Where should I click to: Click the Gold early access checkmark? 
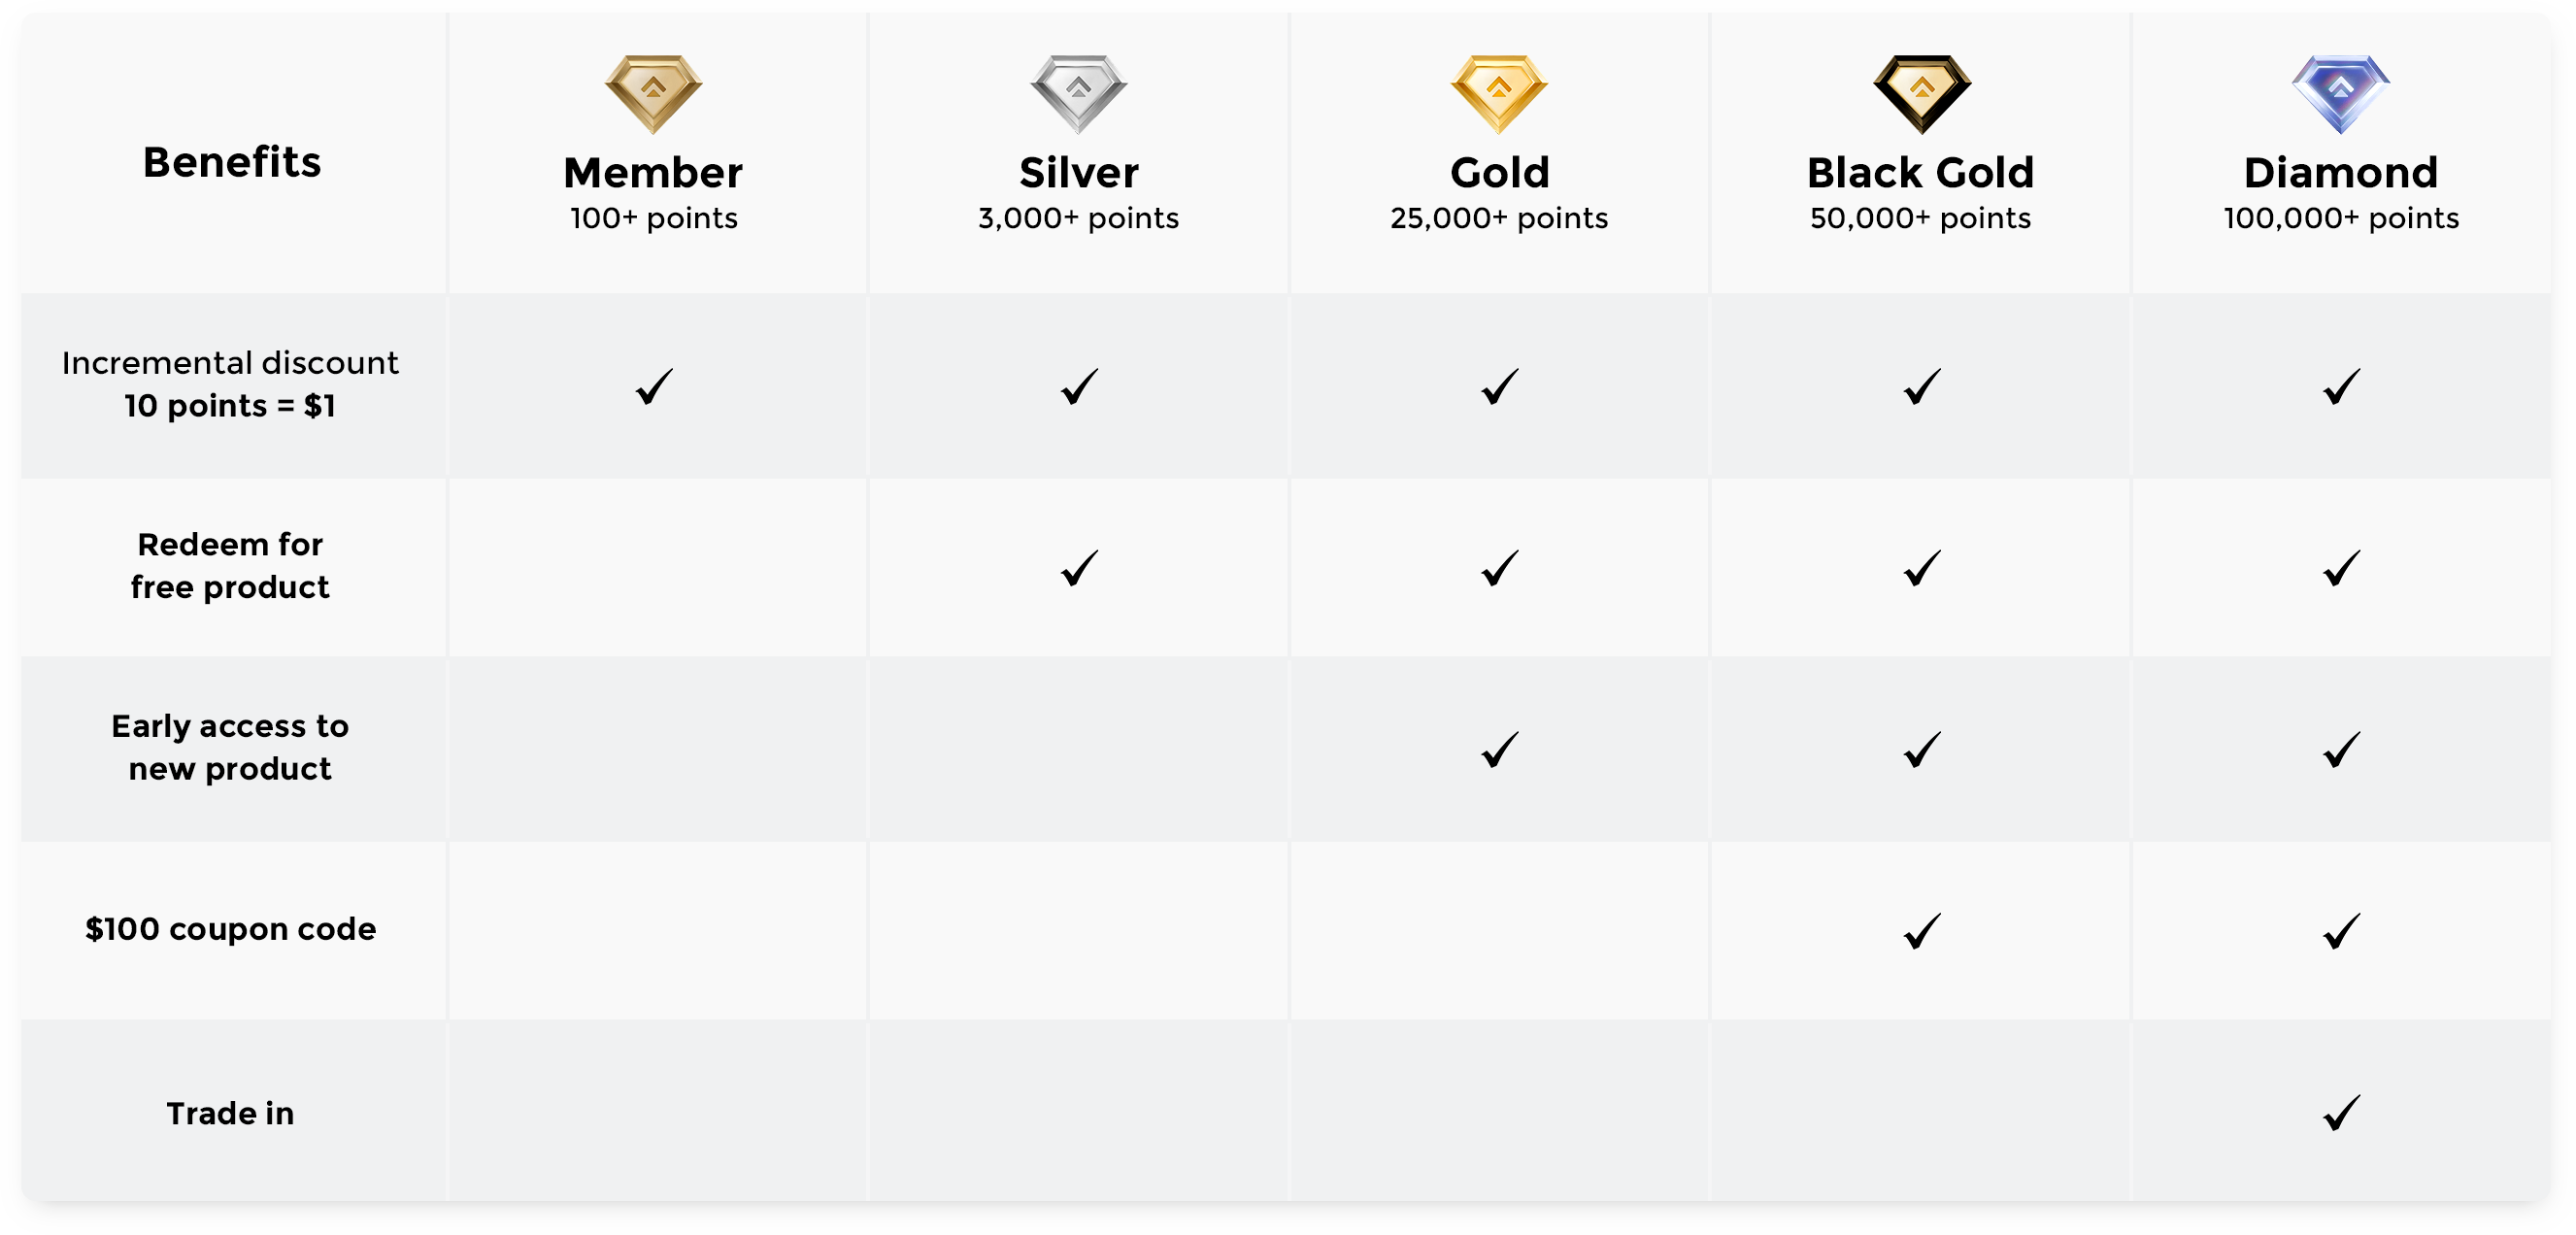pos(1499,749)
